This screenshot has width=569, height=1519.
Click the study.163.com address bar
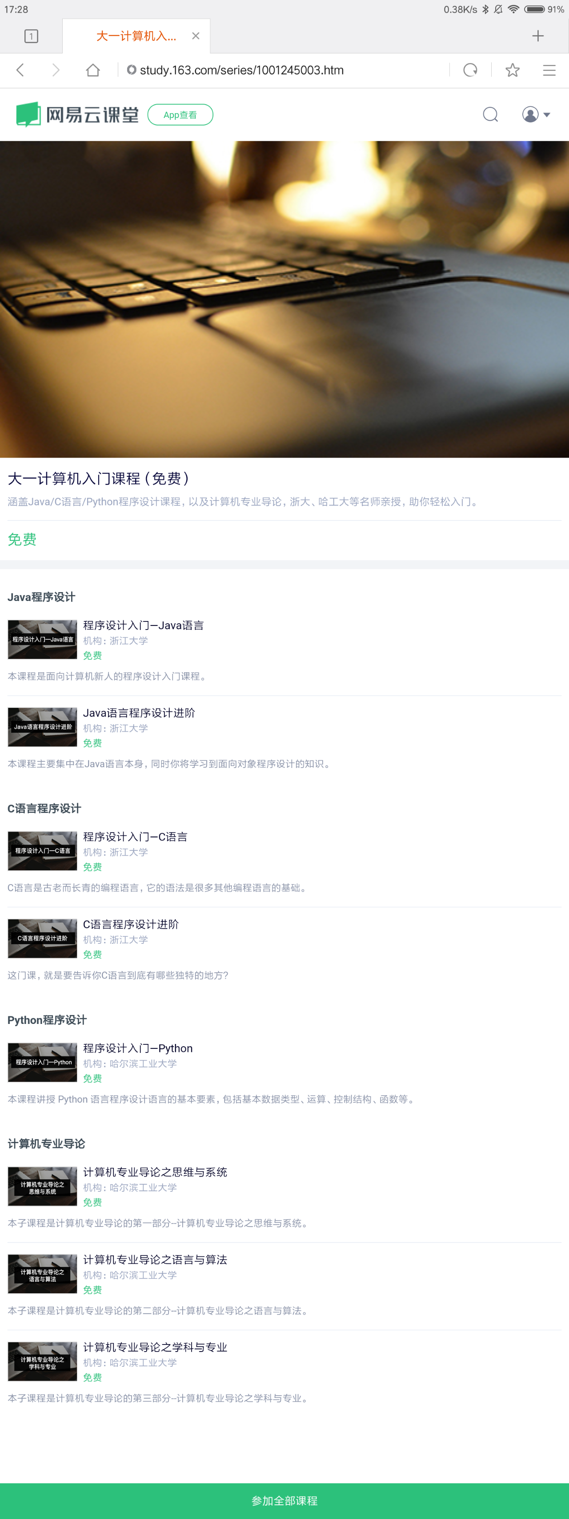point(283,70)
